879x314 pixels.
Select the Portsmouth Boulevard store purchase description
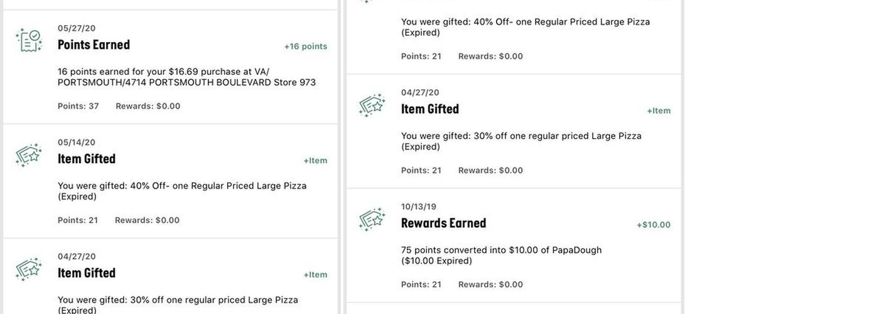pyautogui.click(x=186, y=77)
